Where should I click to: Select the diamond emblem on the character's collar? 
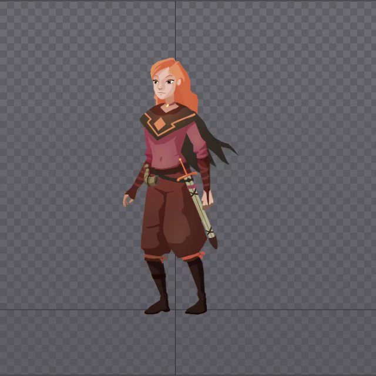[159, 124]
